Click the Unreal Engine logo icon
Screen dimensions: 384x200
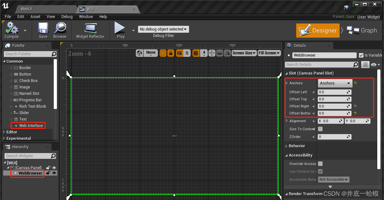pos(5,6)
